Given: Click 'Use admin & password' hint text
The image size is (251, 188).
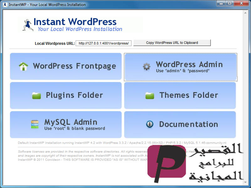Looking at the screenshot, I should click(x=183, y=71).
